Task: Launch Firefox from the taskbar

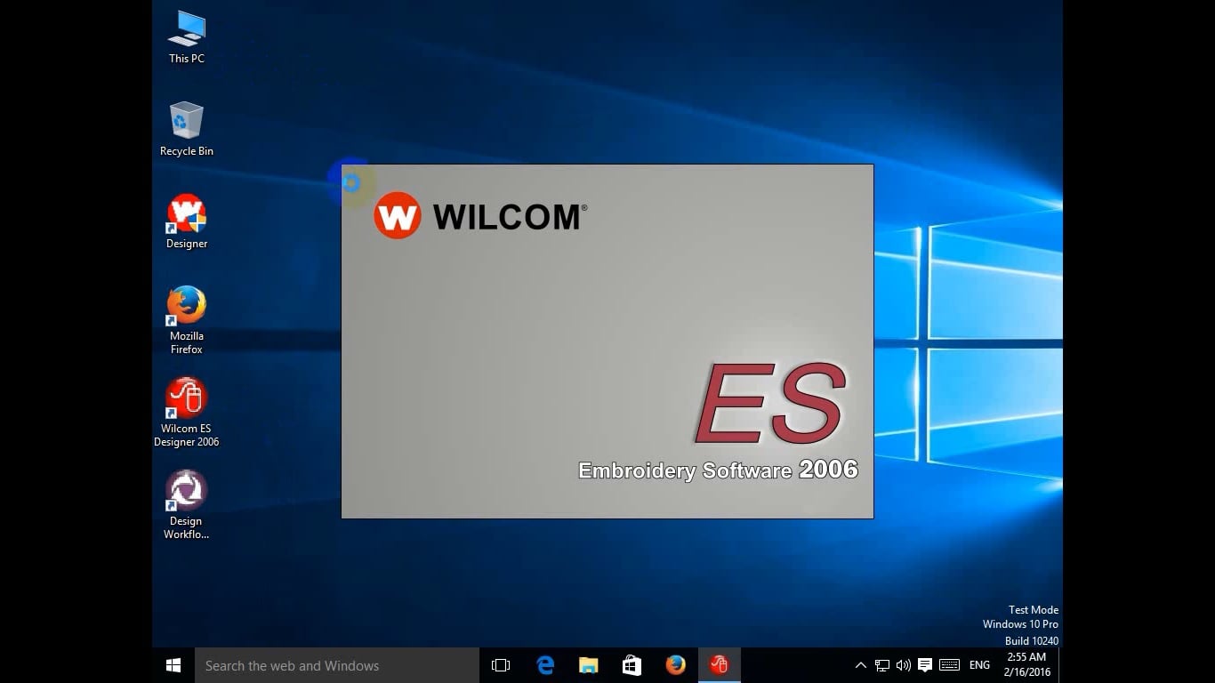Action: click(x=676, y=665)
